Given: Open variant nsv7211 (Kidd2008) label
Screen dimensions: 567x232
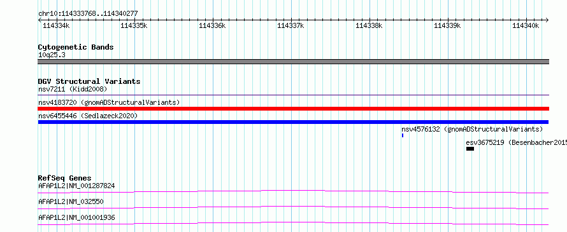Looking at the screenshot, I should pyautogui.click(x=73, y=89).
